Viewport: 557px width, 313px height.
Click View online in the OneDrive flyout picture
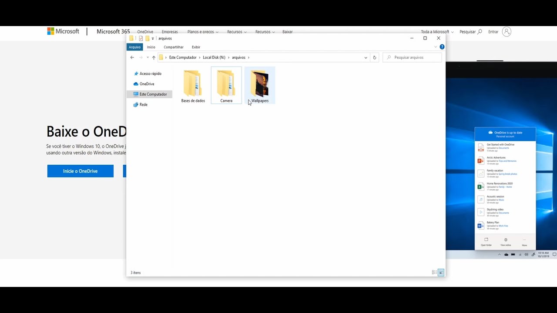(x=505, y=242)
